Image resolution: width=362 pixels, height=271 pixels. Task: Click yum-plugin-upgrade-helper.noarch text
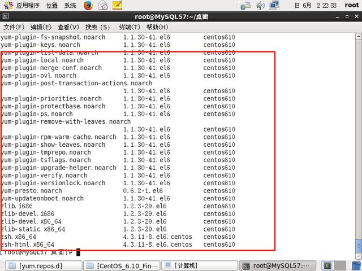click(x=58, y=168)
